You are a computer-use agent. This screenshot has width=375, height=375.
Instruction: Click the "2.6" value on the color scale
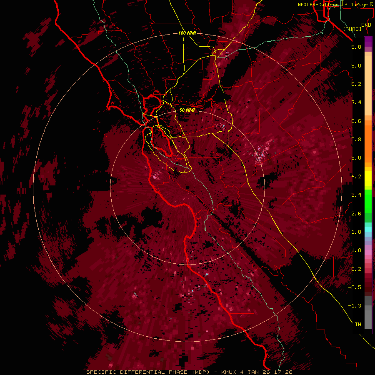point(356,214)
